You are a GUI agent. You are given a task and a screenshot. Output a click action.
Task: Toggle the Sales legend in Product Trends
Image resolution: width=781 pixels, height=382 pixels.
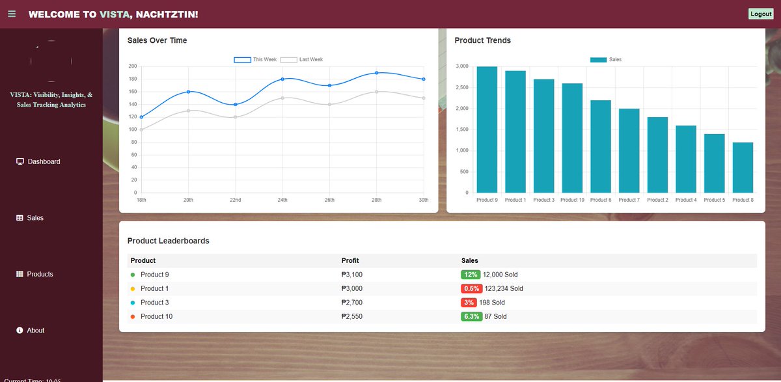click(x=605, y=60)
